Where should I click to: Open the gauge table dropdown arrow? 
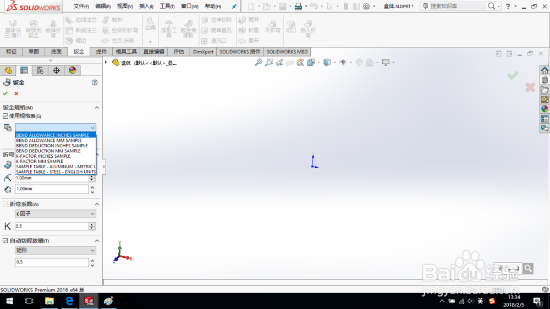pos(92,128)
